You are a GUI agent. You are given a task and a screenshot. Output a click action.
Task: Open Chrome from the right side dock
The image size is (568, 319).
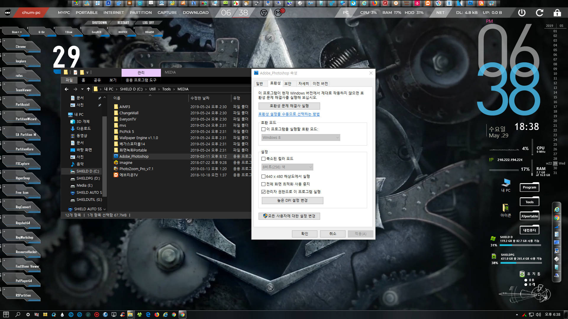tap(557, 218)
